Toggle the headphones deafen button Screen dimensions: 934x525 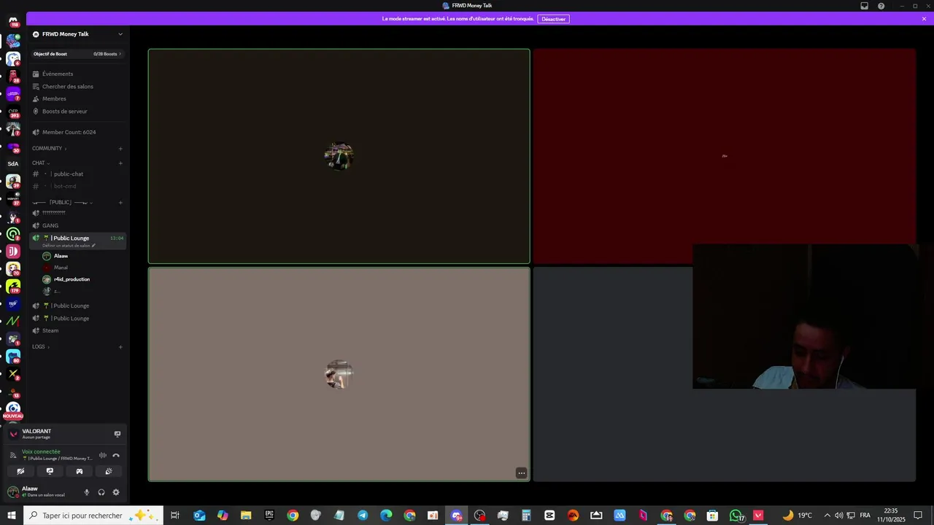pyautogui.click(x=101, y=492)
